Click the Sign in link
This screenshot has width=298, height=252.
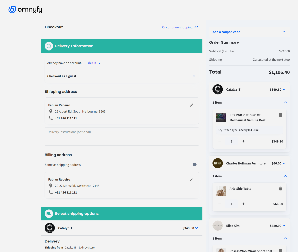click(92, 63)
